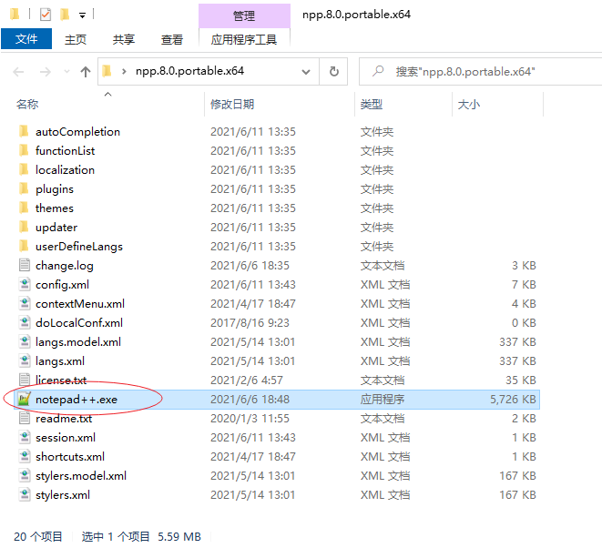Click the doLocalConf.xml file icon
Viewport: 602px width, 548px height.
pyautogui.click(x=25, y=323)
